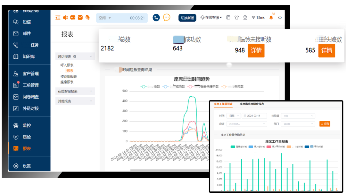Click 详情 next to 振铃未接听数 count 948
The height and width of the screenshot is (194, 346).
(256, 50)
